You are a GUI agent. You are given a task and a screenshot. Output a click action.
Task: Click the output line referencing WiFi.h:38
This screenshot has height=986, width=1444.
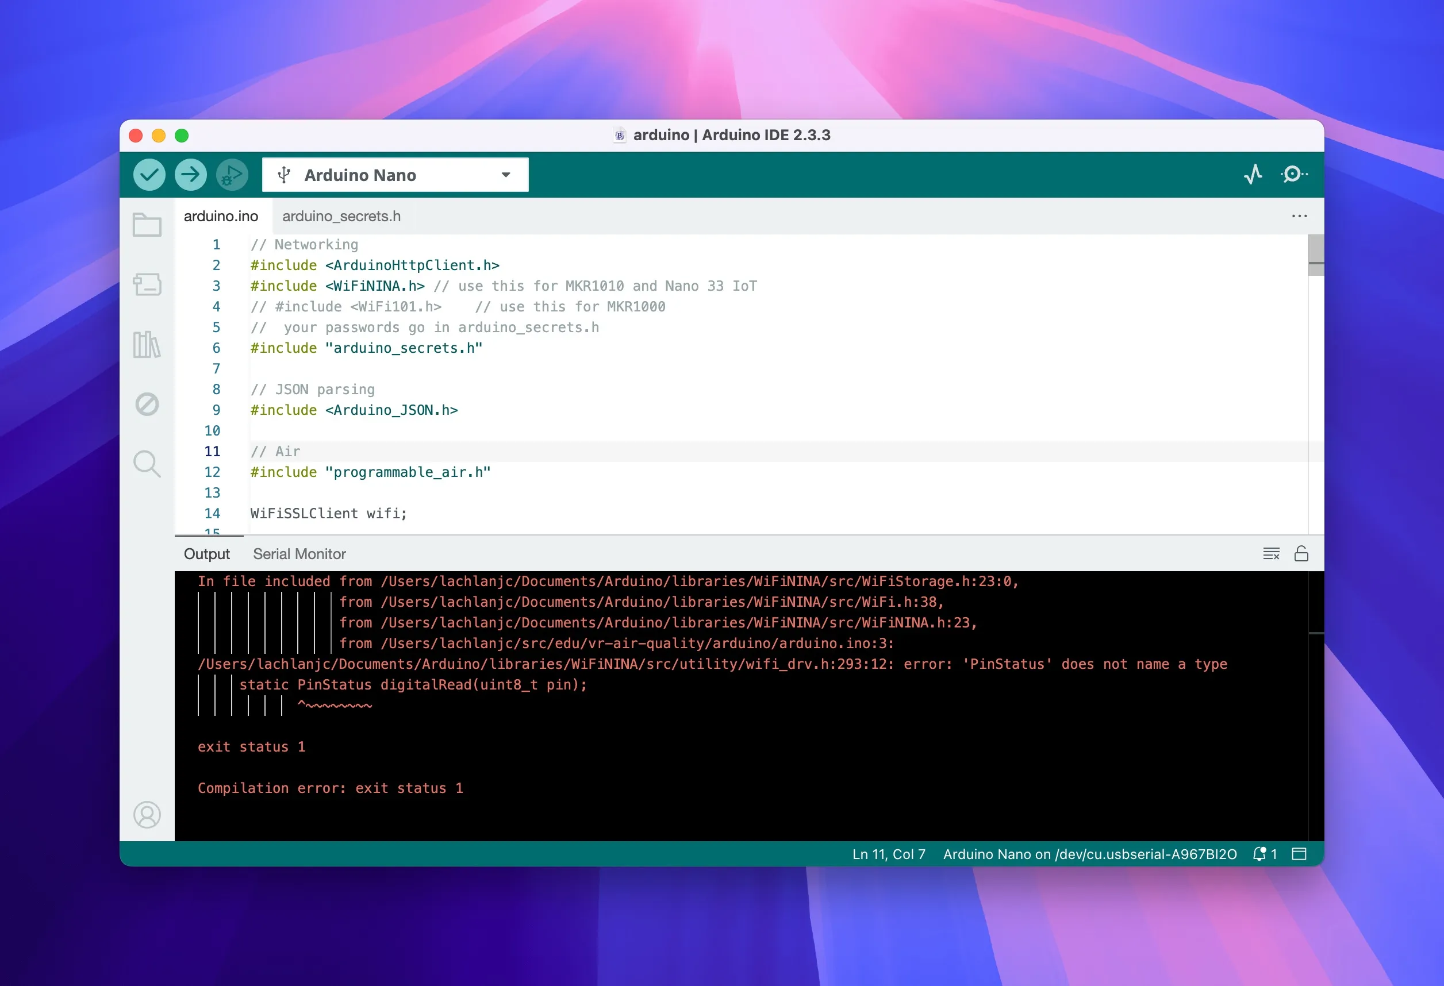pyautogui.click(x=641, y=602)
